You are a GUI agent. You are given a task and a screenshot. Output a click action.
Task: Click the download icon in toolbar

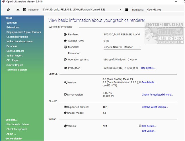pyautogui.click(x=18, y=10)
